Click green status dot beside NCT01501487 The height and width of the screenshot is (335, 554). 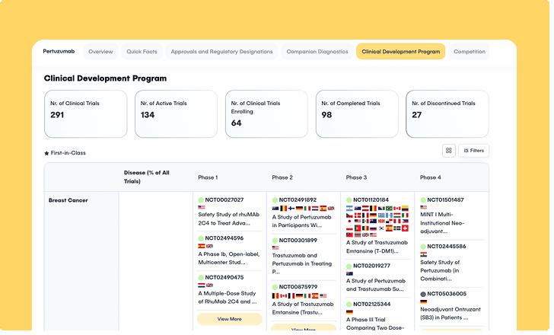[423, 200]
